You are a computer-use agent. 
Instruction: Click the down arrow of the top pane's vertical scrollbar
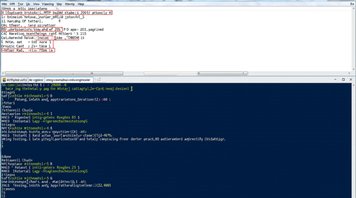(x=354, y=69)
